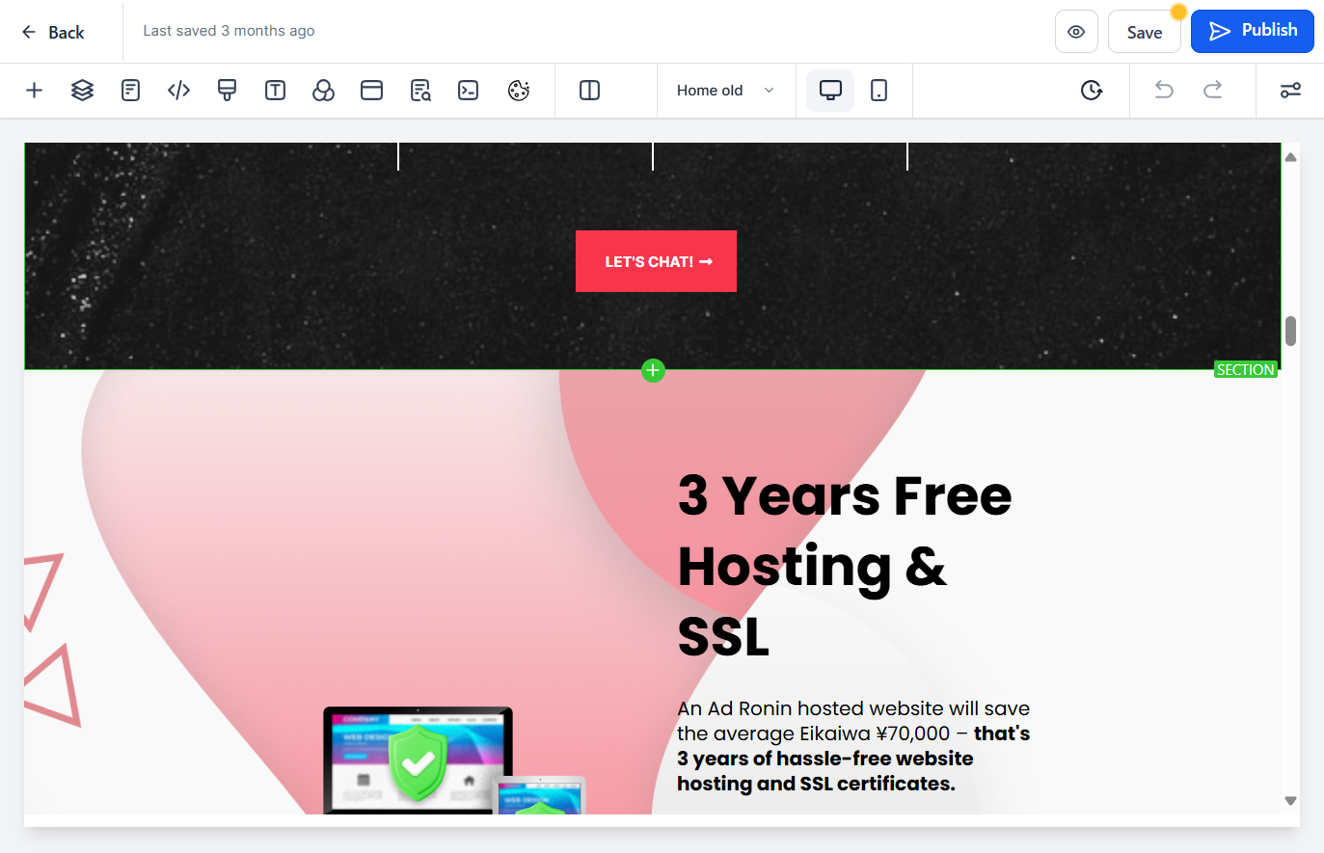The image size is (1324, 853).
Task: Select the '3 Years Free Hosting & SSL' heading
Action: [846, 566]
